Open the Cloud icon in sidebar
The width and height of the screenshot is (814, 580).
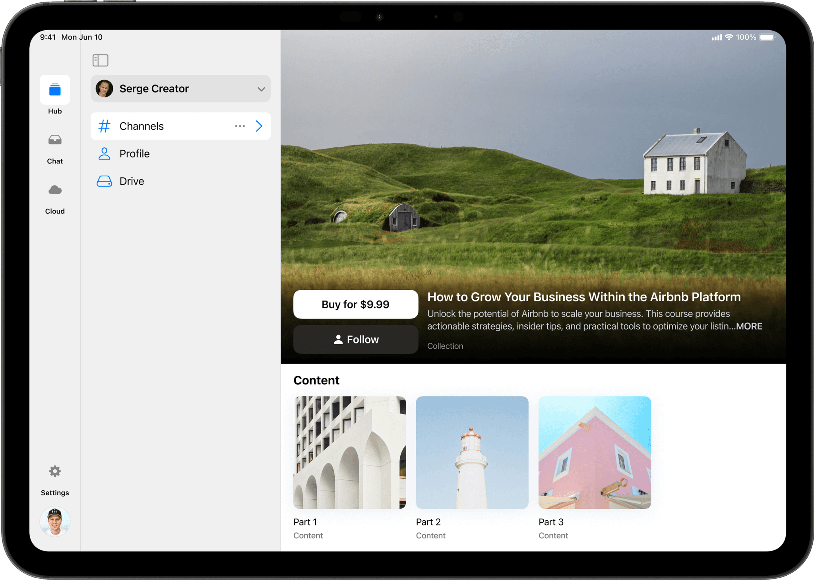tap(55, 190)
